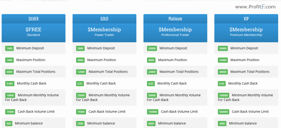Image resolution: width=281 pixels, height=128 pixels.
Task: Click Silver's Minimum balance 800 row
Action: coord(33,123)
